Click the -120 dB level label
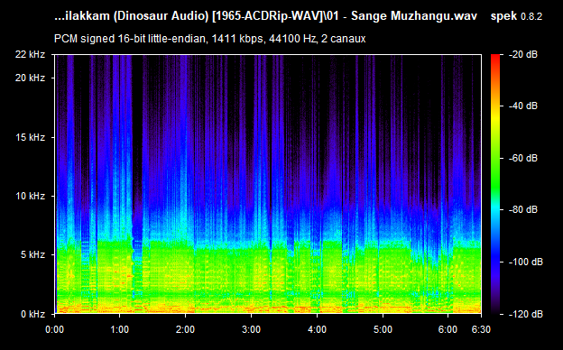 point(526,314)
